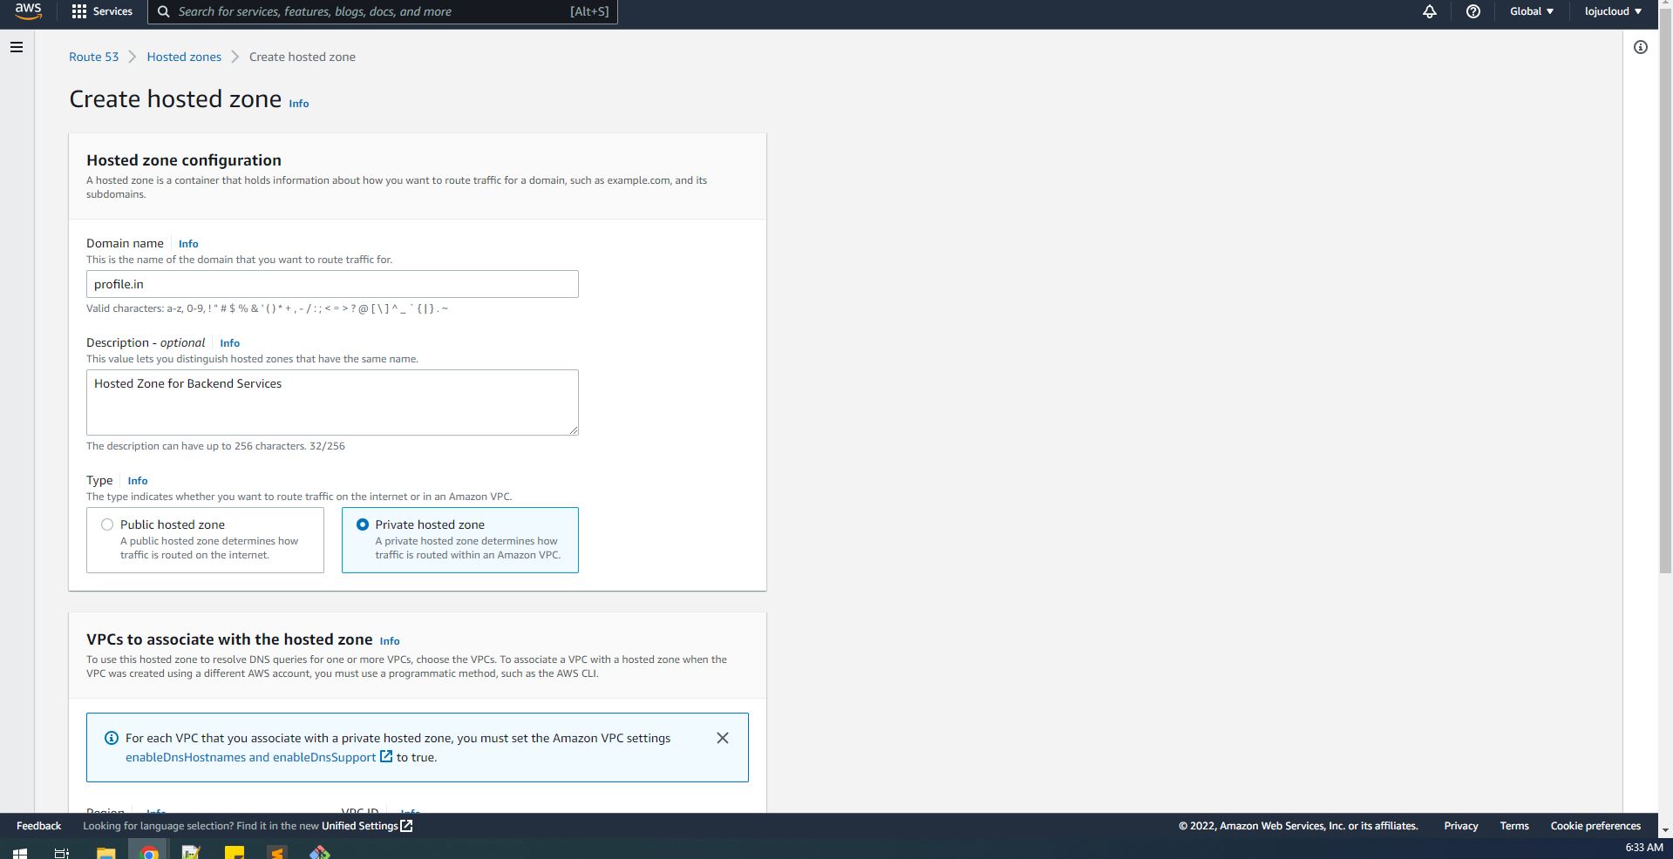The width and height of the screenshot is (1673, 859).
Task: Open Info link next to Type
Action: pos(138,481)
